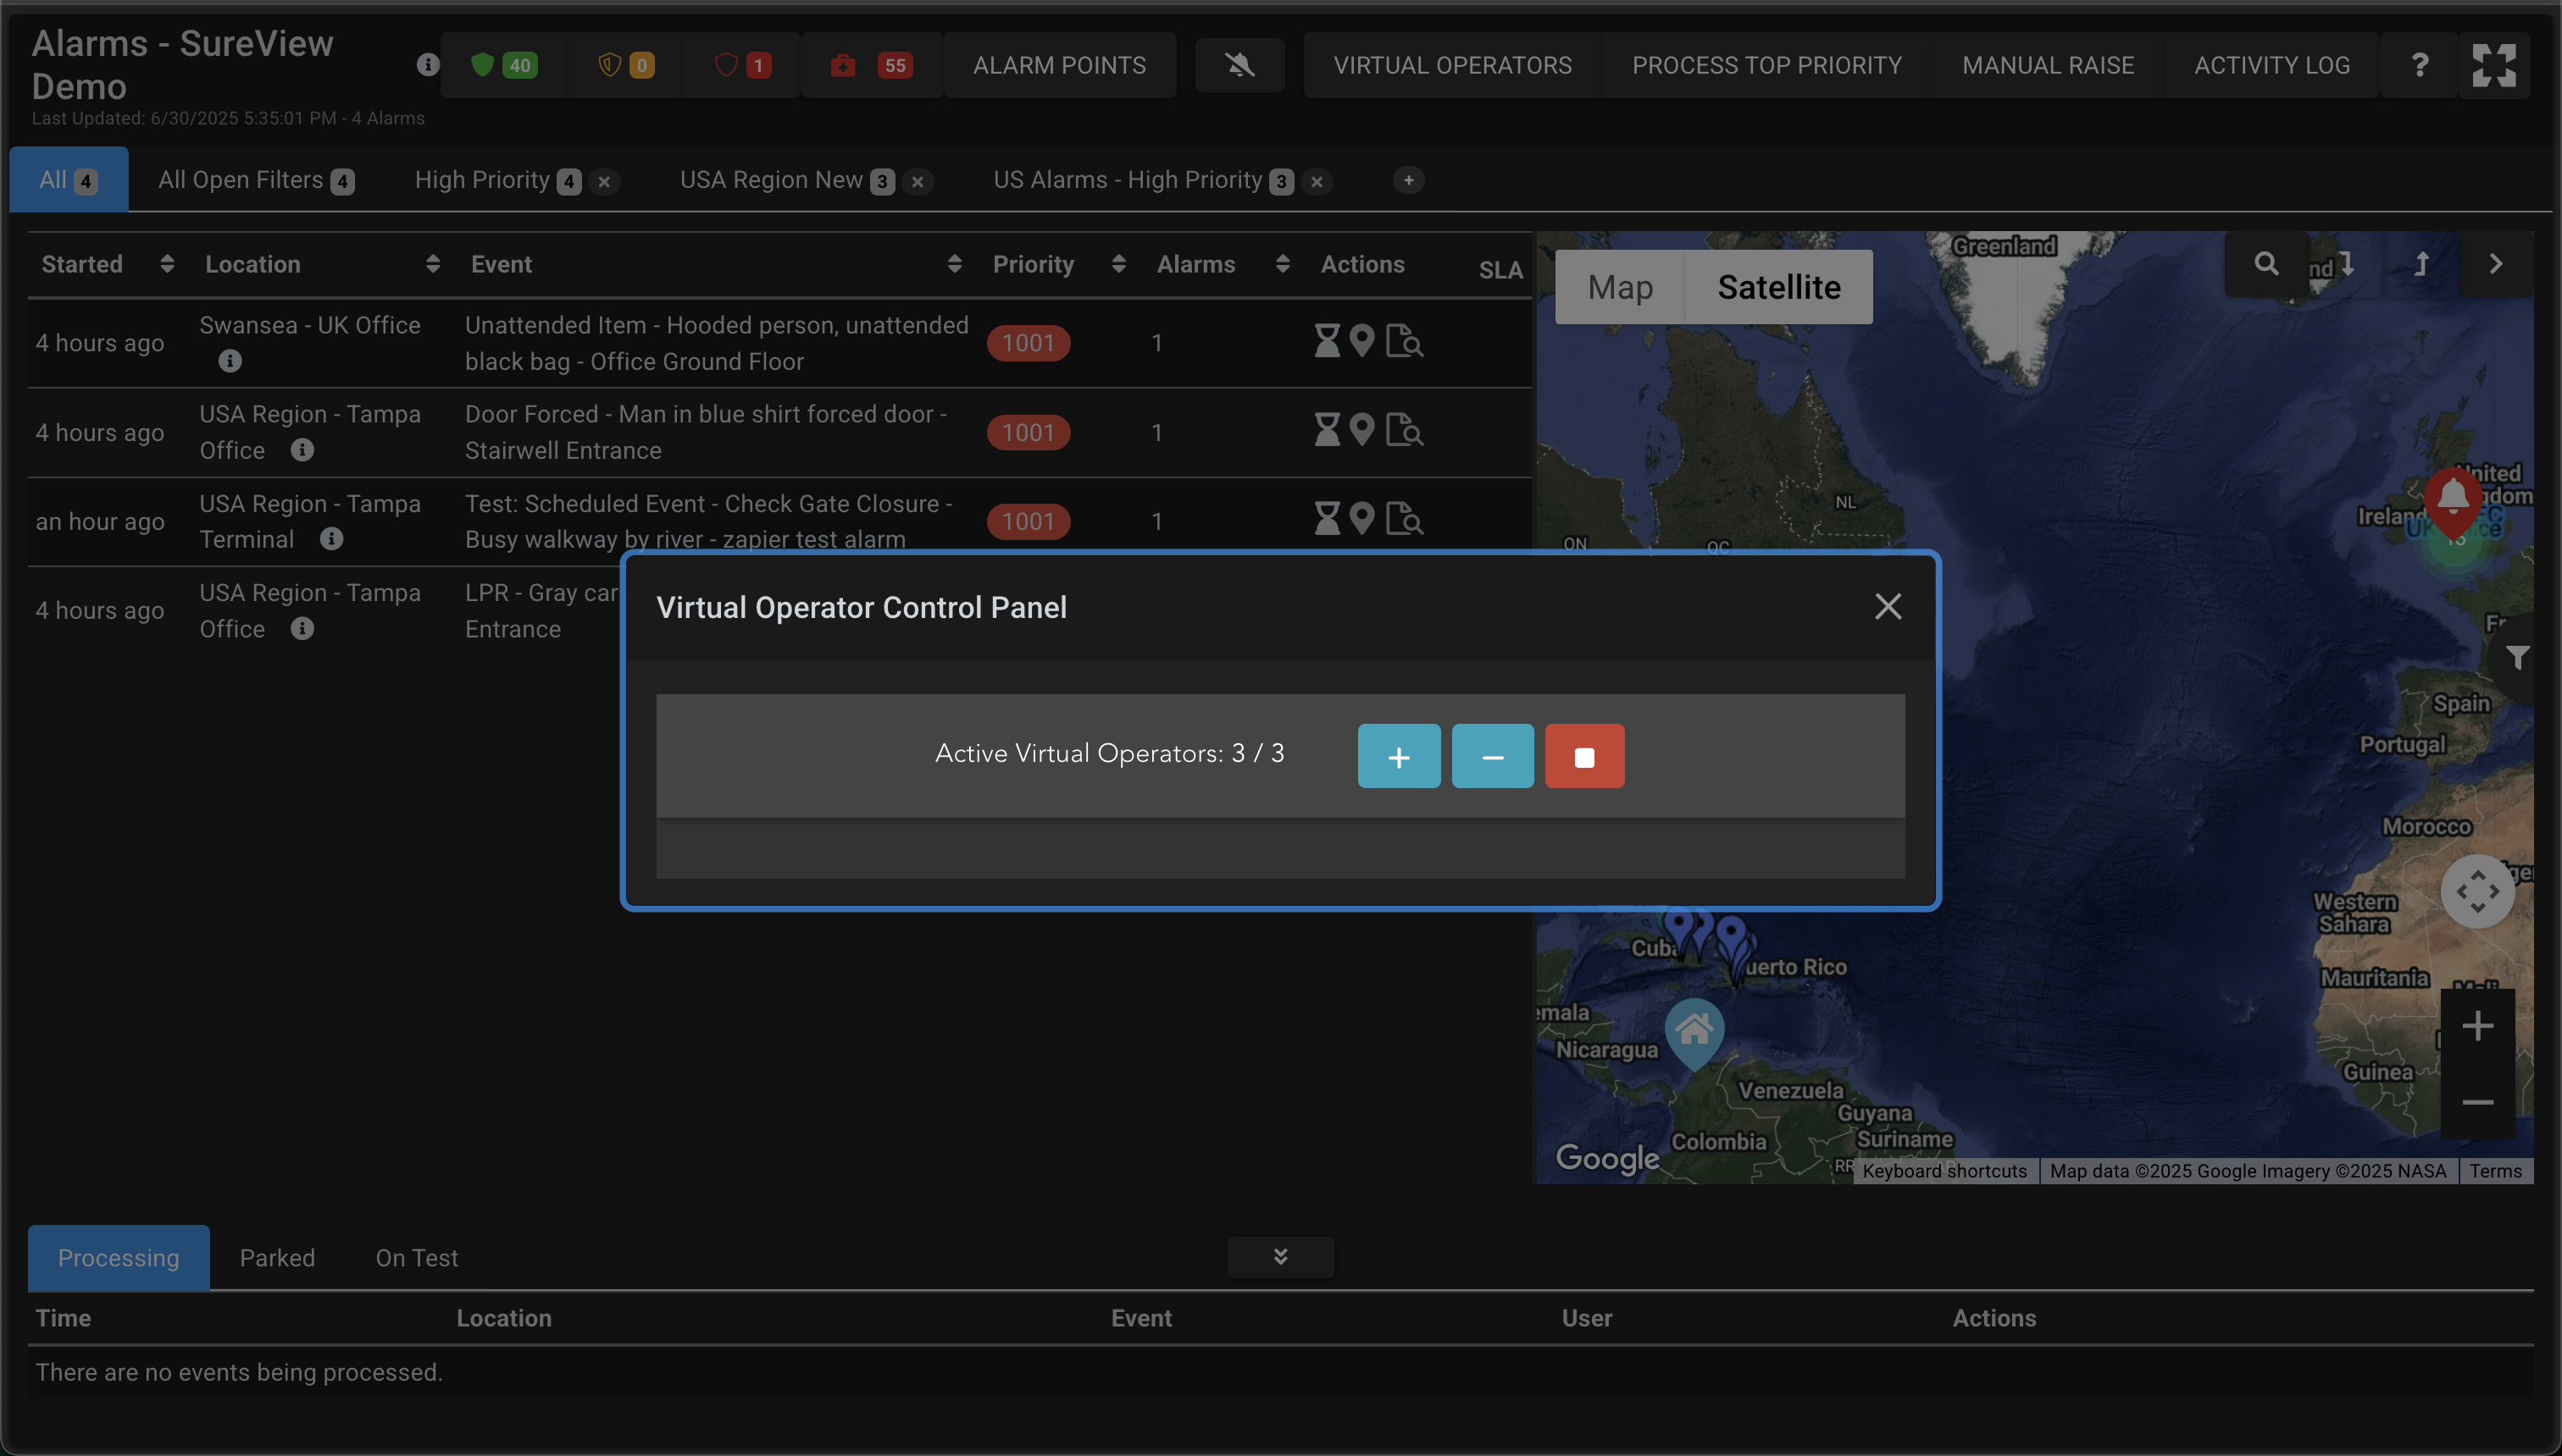Click map pin icon for Tampa Terminal alarm
Screen dimensions: 2562x1456
point(1362,519)
